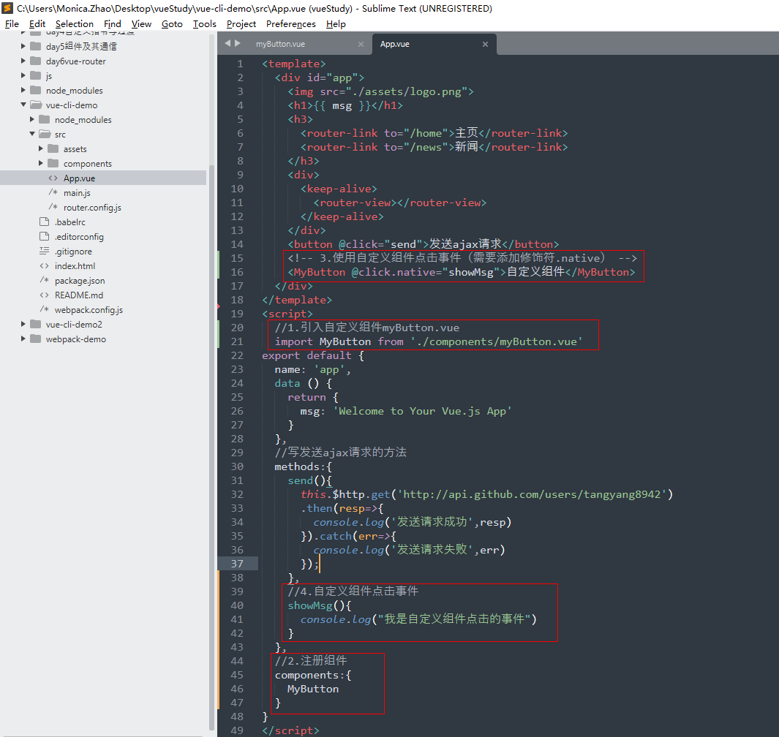Click the router.config.js file type icon

(53, 207)
